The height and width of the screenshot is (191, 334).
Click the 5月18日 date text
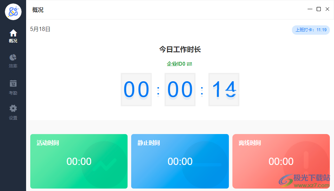40,29
